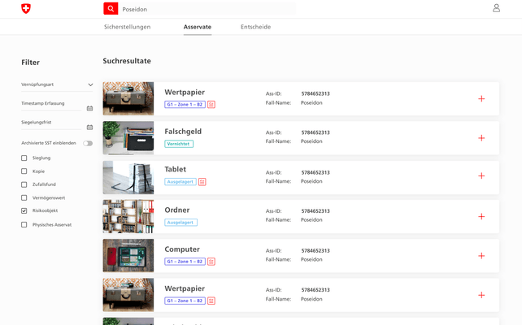
Task: Click red icon beside Tablet Ausgelagert tag
Action: [x=202, y=182]
